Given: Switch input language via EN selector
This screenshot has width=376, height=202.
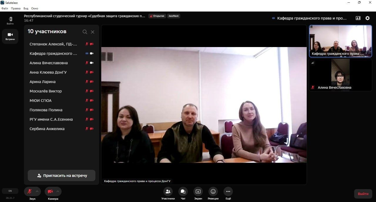Looking at the screenshot, I should coord(10,191).
